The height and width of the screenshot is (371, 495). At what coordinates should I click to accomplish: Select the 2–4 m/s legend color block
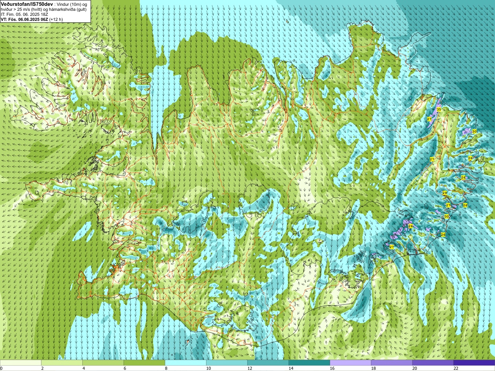[x=62, y=363]
